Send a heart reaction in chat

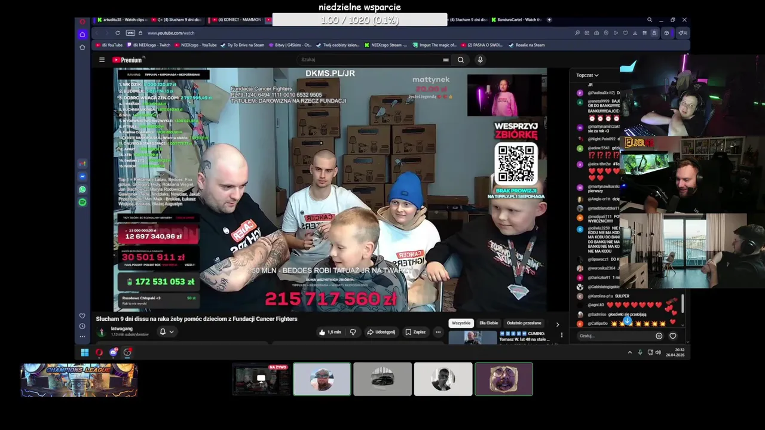672,336
